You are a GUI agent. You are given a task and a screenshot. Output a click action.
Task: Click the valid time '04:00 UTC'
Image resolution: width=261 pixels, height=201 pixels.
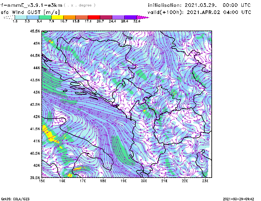click(x=237, y=12)
